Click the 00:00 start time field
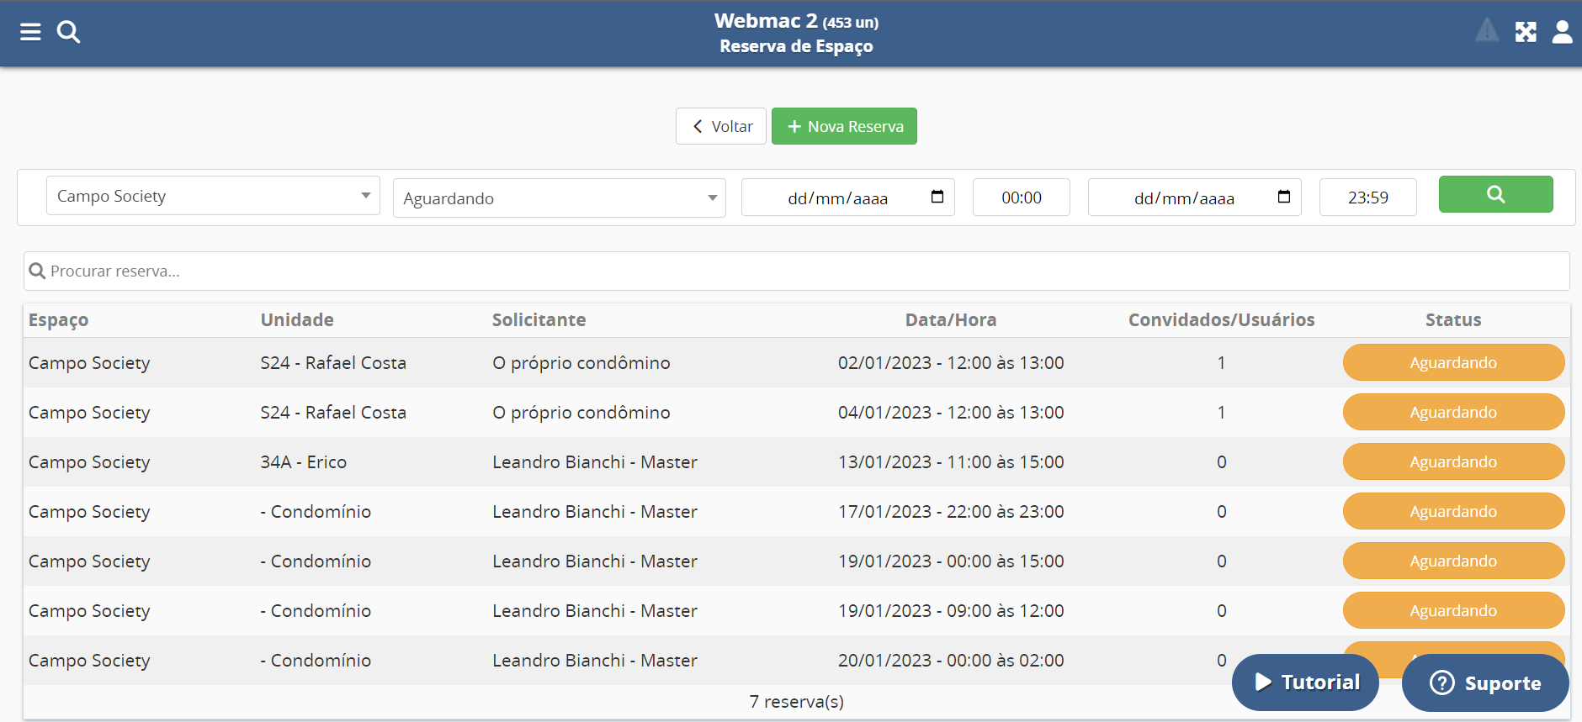Viewport: 1582px width, 722px height. click(1021, 198)
